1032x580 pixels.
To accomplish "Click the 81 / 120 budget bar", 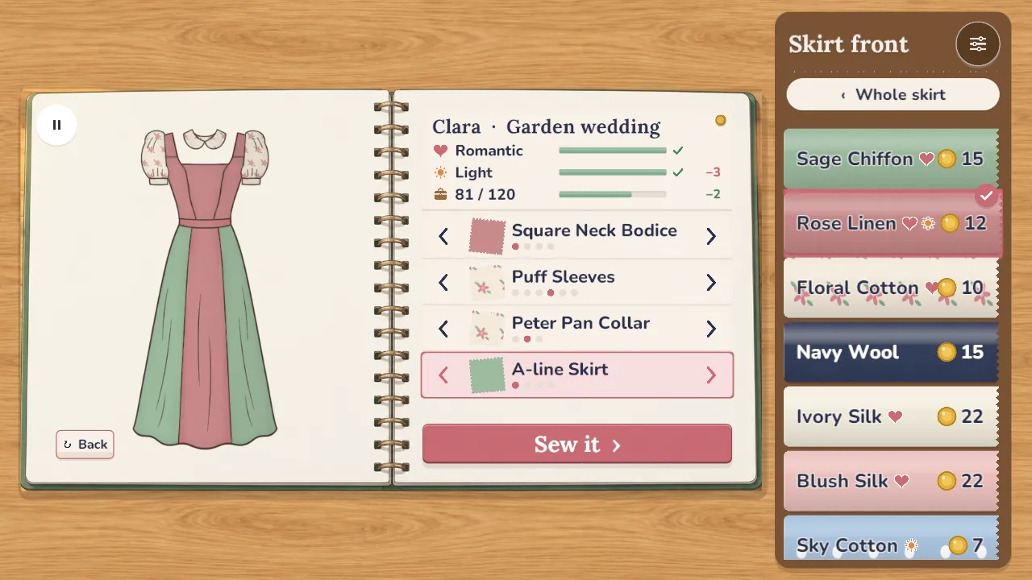I will tap(613, 194).
